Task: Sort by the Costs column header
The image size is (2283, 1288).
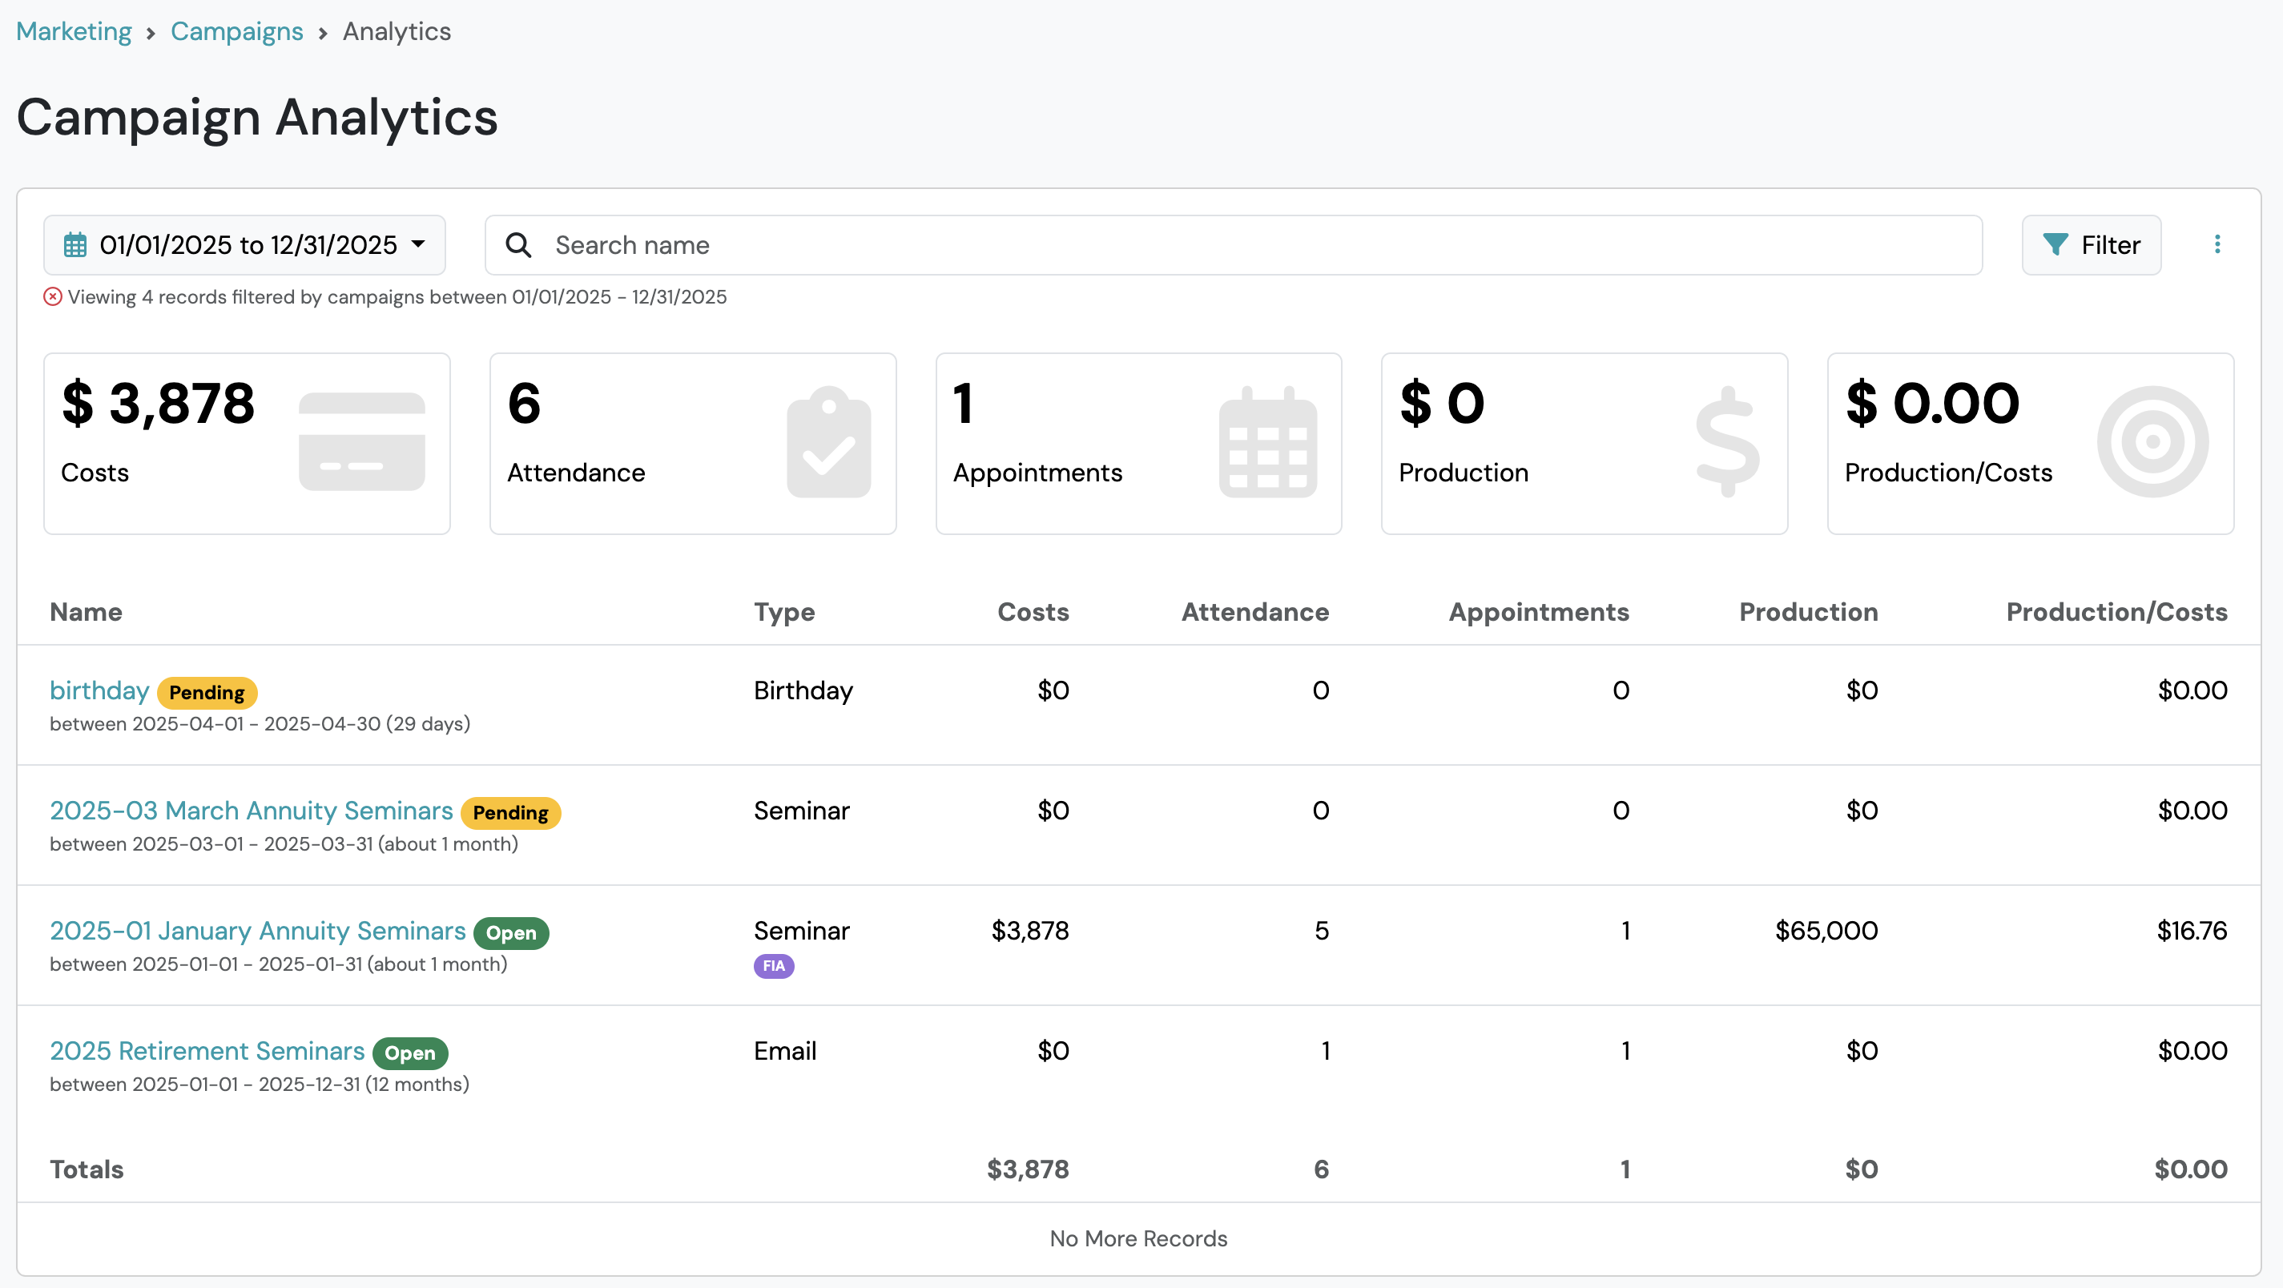Action: 1033,612
